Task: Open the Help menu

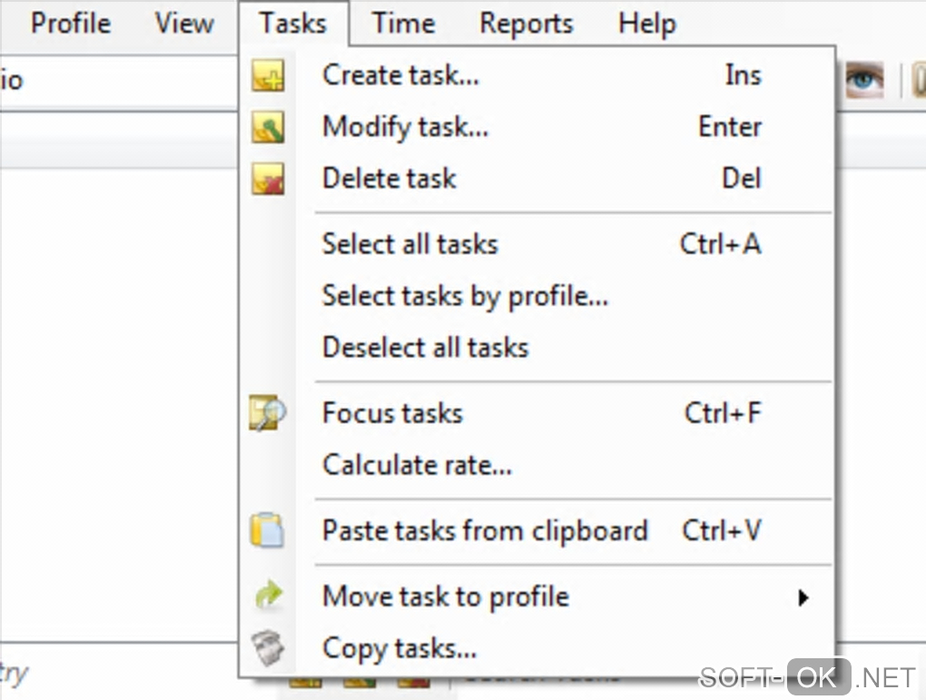Action: point(647,24)
